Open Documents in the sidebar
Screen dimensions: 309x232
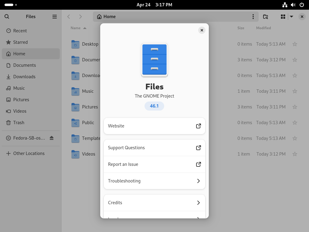[31, 65]
